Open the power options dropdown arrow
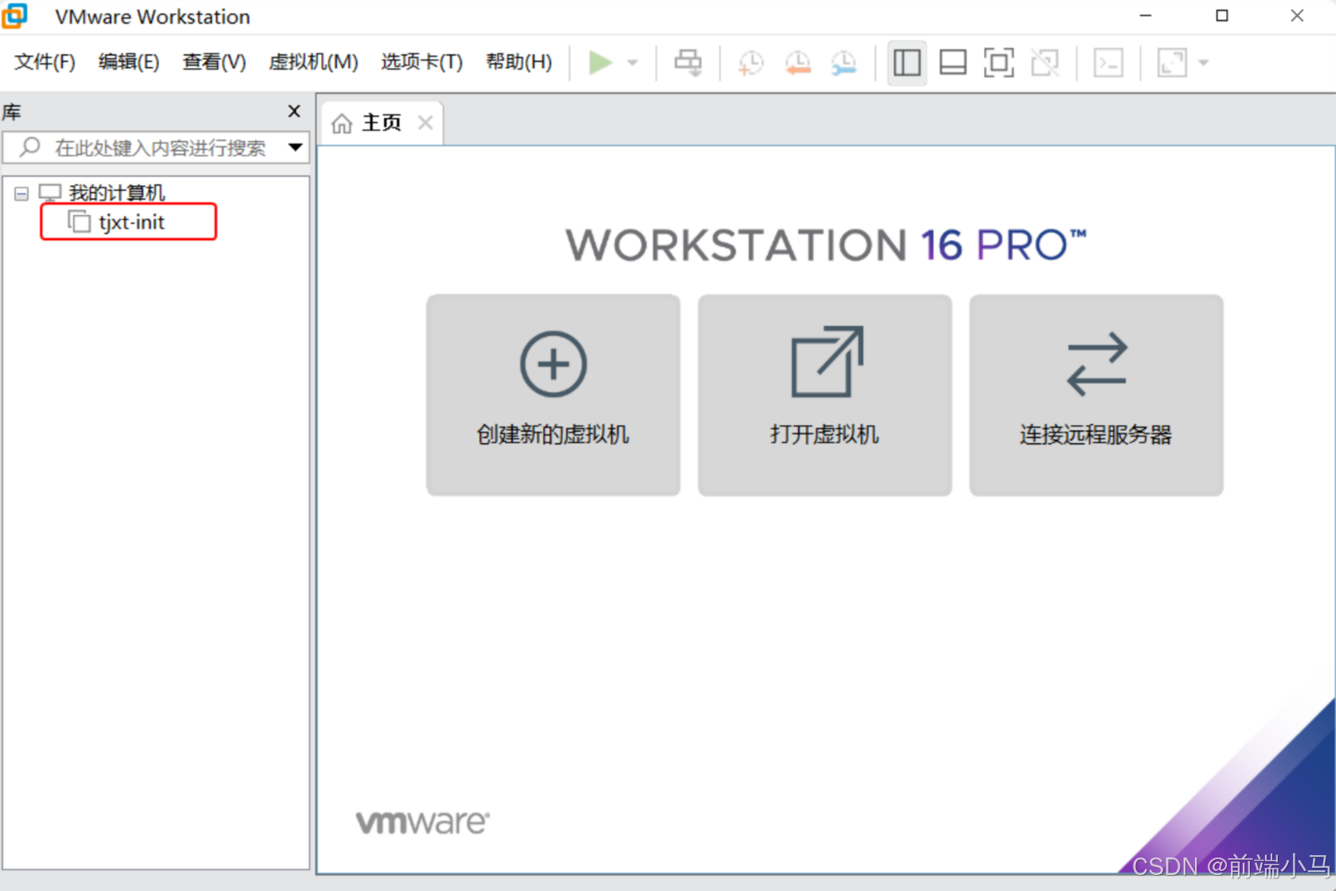The height and width of the screenshot is (891, 1336). point(633,63)
